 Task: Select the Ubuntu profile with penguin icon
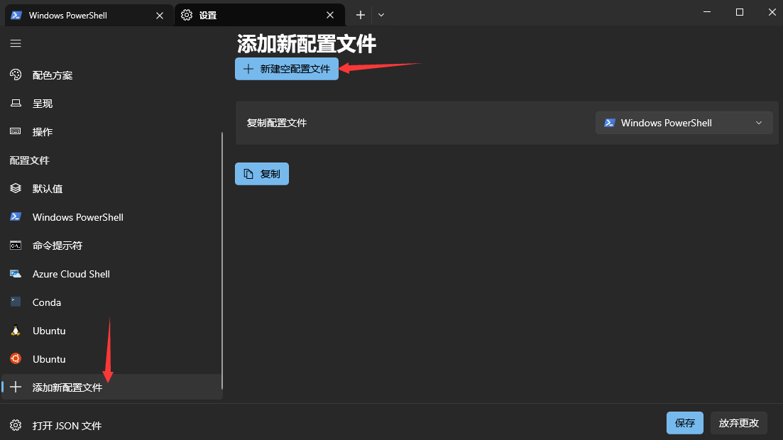tap(49, 331)
